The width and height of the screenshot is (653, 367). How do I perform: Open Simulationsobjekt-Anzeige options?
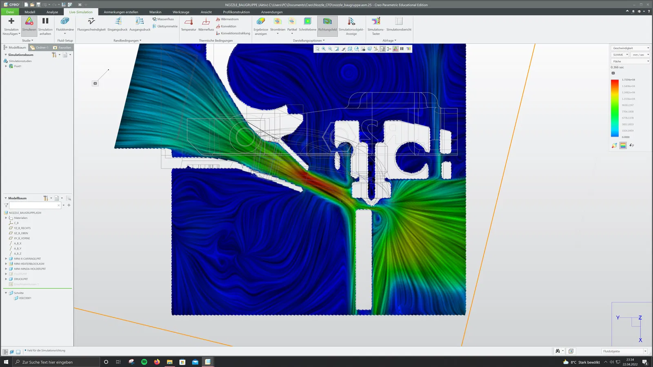tap(351, 26)
